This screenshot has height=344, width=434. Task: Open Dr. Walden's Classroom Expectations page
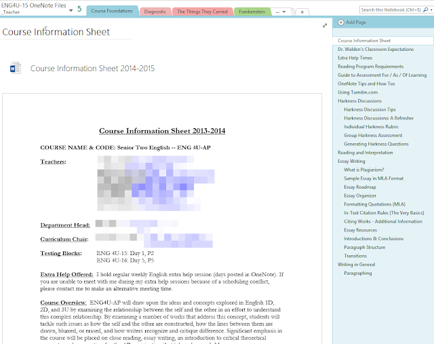(376, 49)
